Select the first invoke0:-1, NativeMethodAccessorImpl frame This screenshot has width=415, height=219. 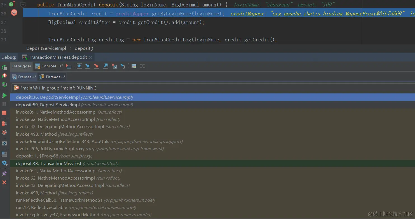(x=212, y=112)
